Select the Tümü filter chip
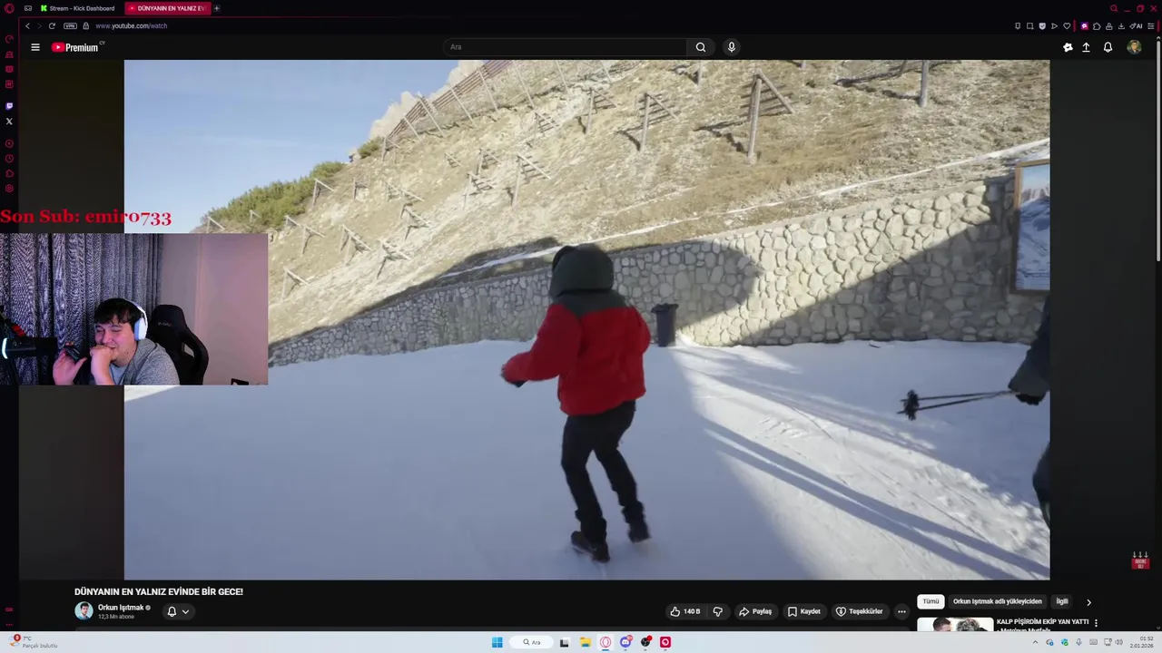 pos(931,601)
